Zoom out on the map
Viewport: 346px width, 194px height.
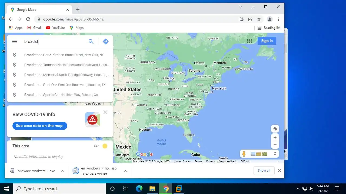point(275,145)
